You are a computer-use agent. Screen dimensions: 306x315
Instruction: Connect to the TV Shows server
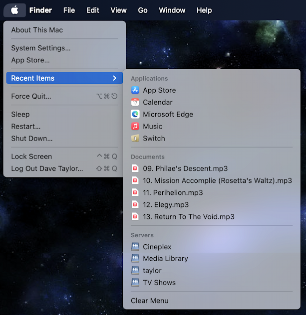[x=212, y=283]
